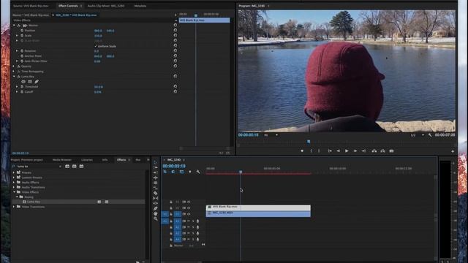468x263 pixels.
Task: Add a marker in the timeline
Action: [190, 172]
